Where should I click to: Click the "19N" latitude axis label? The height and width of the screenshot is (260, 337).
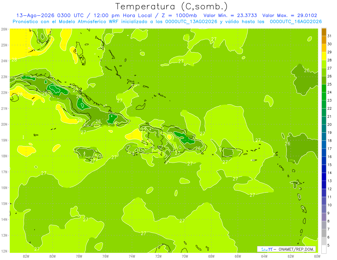click(4, 140)
